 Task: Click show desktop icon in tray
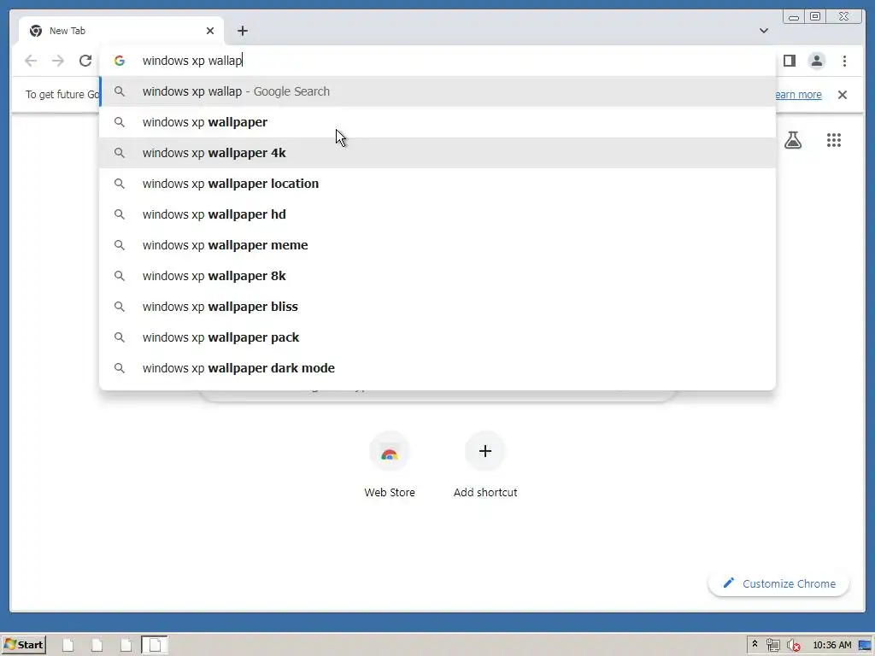865,645
